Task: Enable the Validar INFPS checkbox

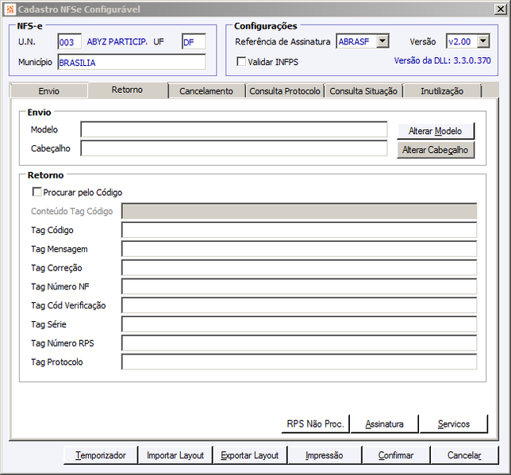Action: (241, 61)
